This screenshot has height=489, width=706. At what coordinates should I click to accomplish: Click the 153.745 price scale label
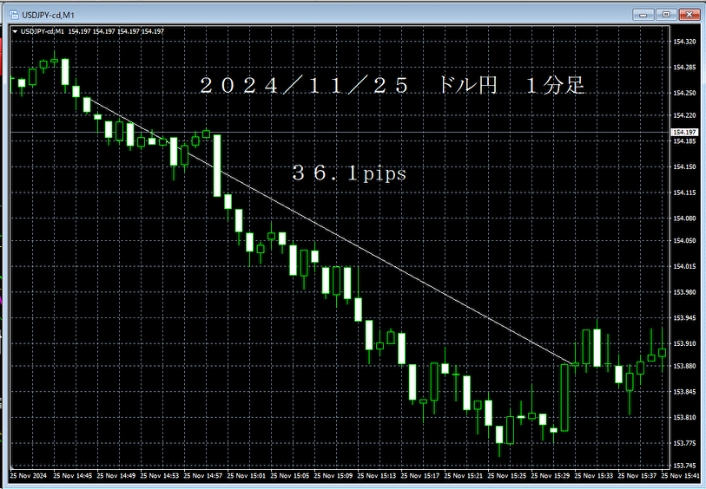pos(684,466)
